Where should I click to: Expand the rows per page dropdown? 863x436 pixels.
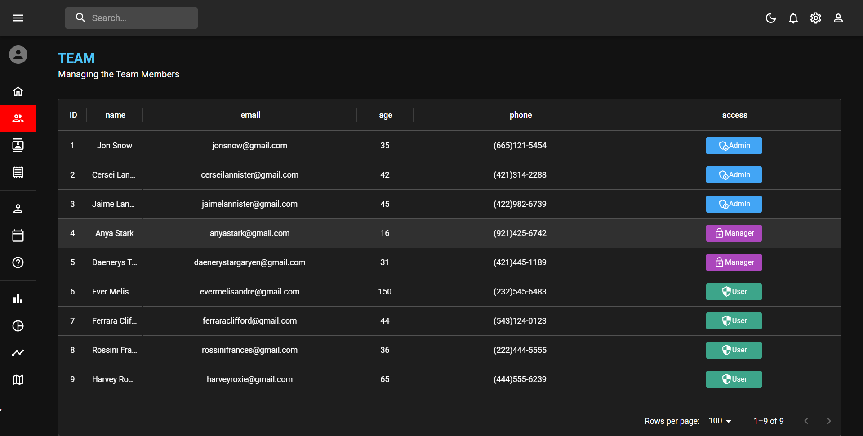click(720, 421)
